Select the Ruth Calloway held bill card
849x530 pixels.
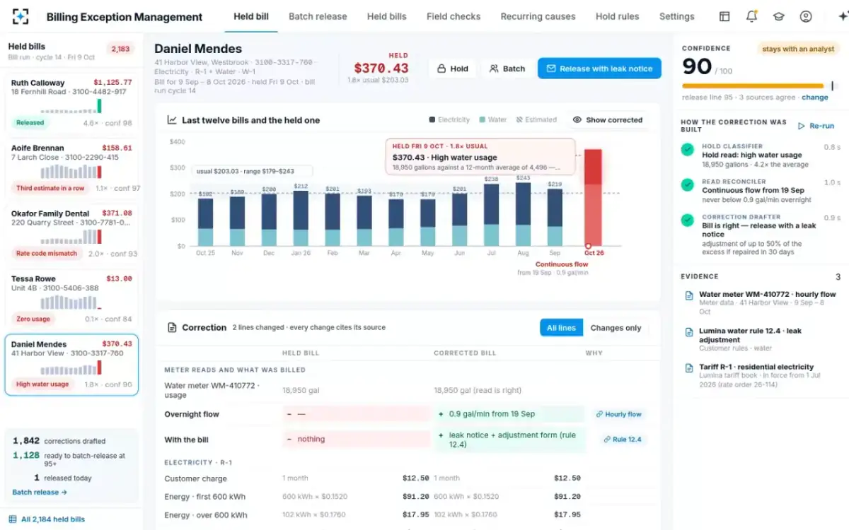[x=71, y=104]
